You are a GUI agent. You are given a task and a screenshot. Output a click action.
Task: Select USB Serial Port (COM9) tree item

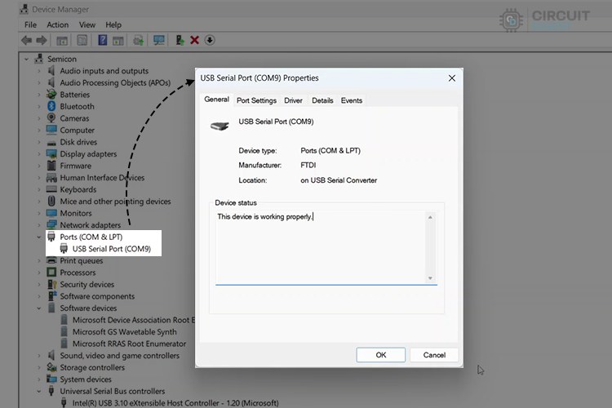click(112, 249)
